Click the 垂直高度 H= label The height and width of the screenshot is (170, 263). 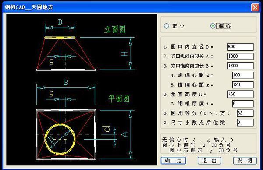pyautogui.click(x=185, y=94)
